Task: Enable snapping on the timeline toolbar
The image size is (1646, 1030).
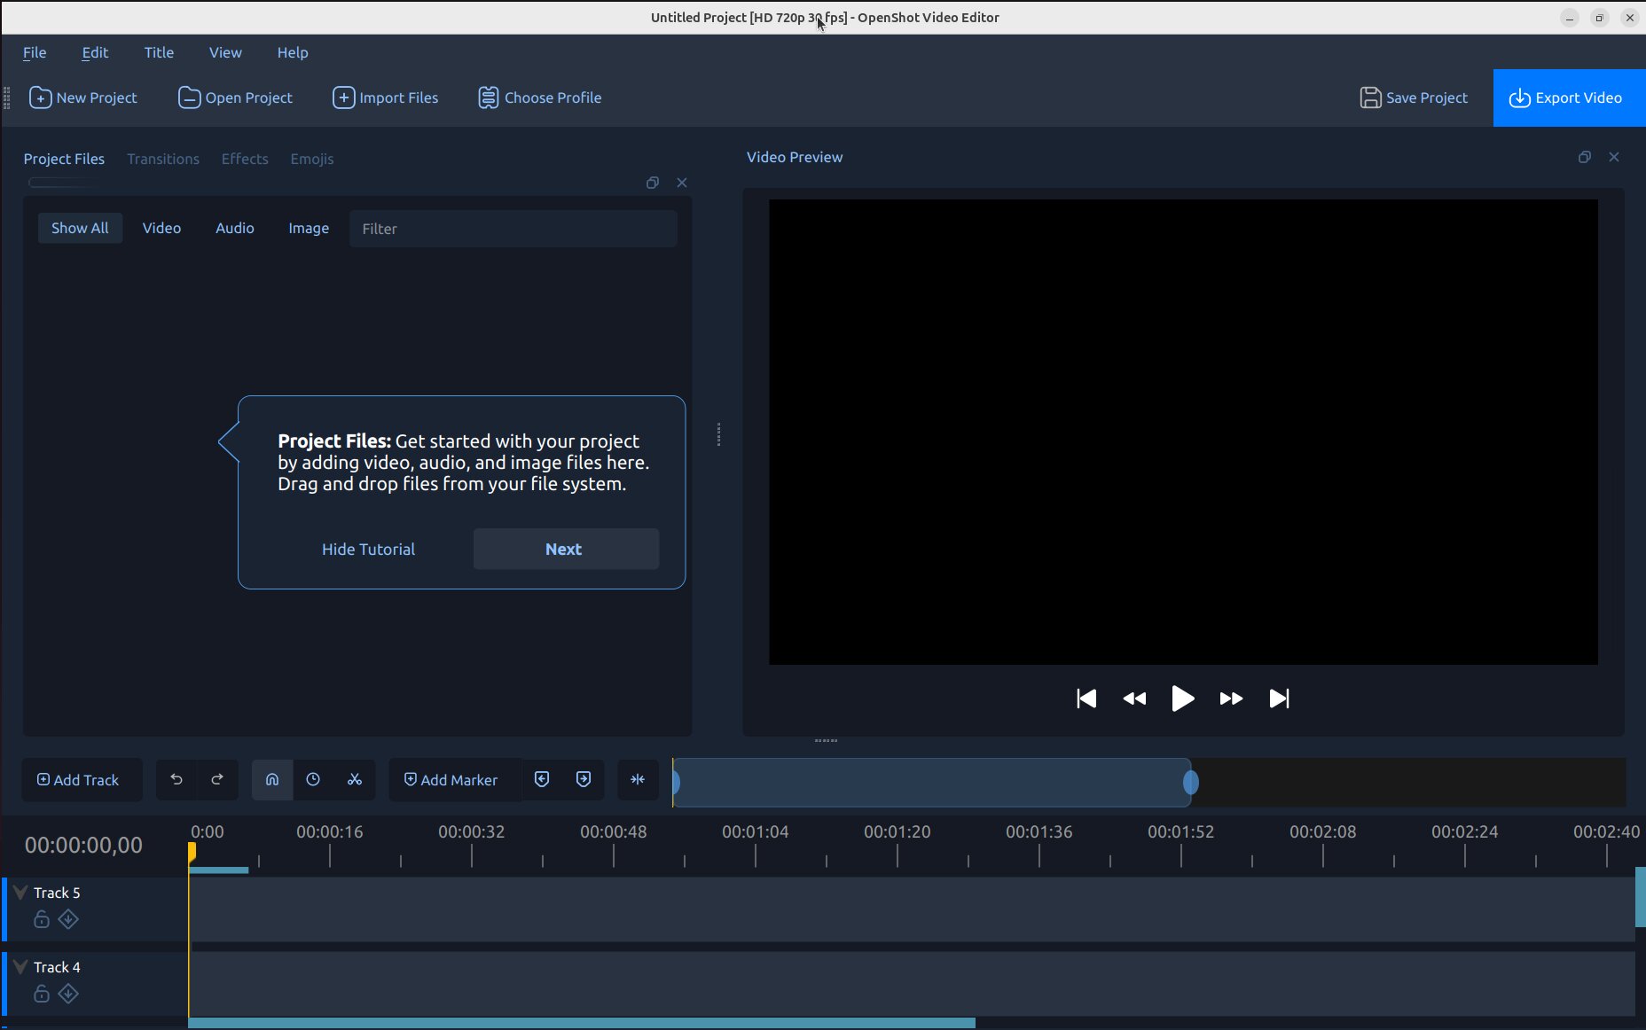Action: coord(271,780)
